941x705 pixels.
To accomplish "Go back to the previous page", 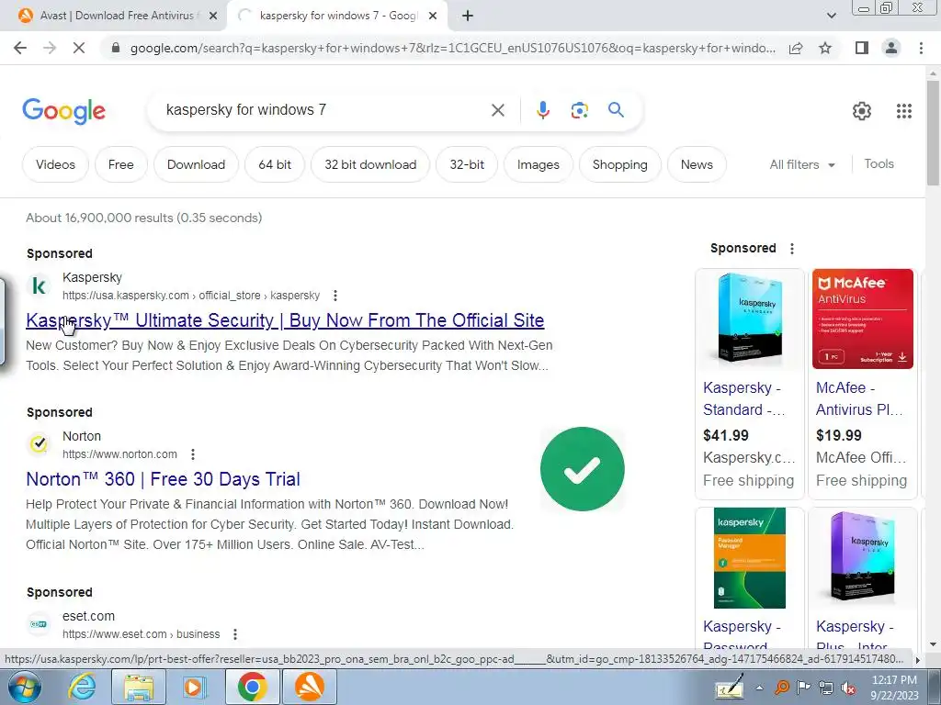I will coord(20,48).
